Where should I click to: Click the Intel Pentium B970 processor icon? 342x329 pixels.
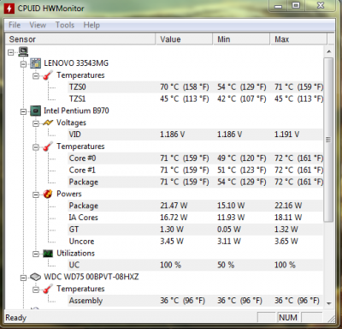[x=36, y=111]
